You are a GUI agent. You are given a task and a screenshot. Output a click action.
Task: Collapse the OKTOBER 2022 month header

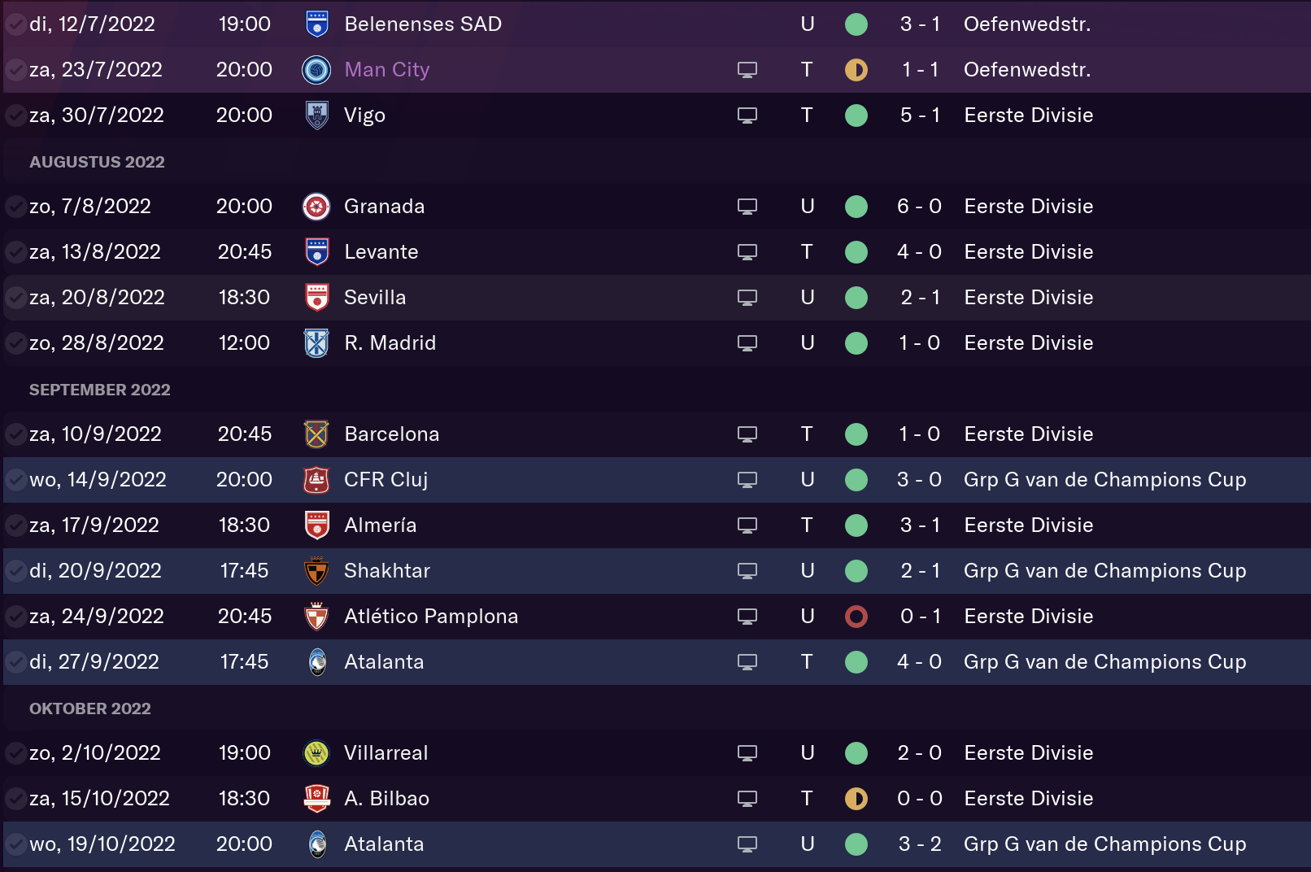click(x=90, y=708)
